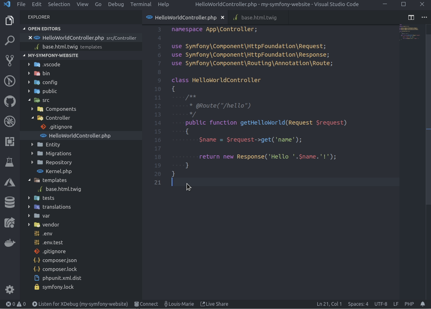Start Listen for XDebug from status bar
The height and width of the screenshot is (309, 431).
coord(80,304)
